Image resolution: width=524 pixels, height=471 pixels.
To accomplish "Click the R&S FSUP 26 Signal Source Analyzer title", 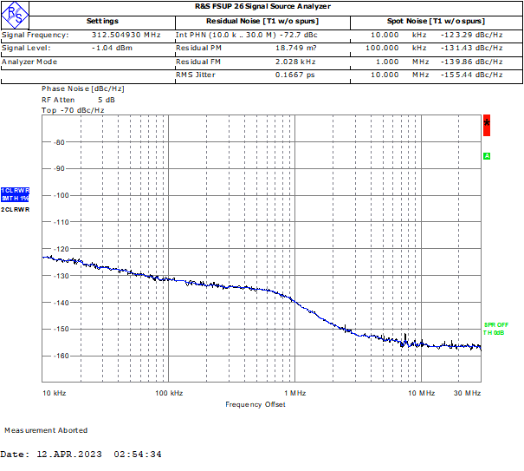I will 263,6.
